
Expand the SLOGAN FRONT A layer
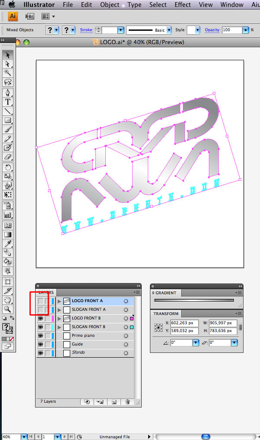click(x=59, y=310)
